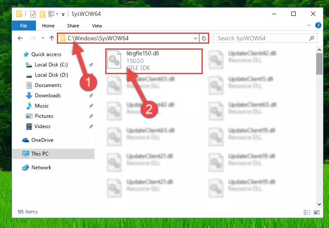Viewport: 329px width, 228px height.
Task: Click the Search SysWOW64 field
Action: point(265,38)
